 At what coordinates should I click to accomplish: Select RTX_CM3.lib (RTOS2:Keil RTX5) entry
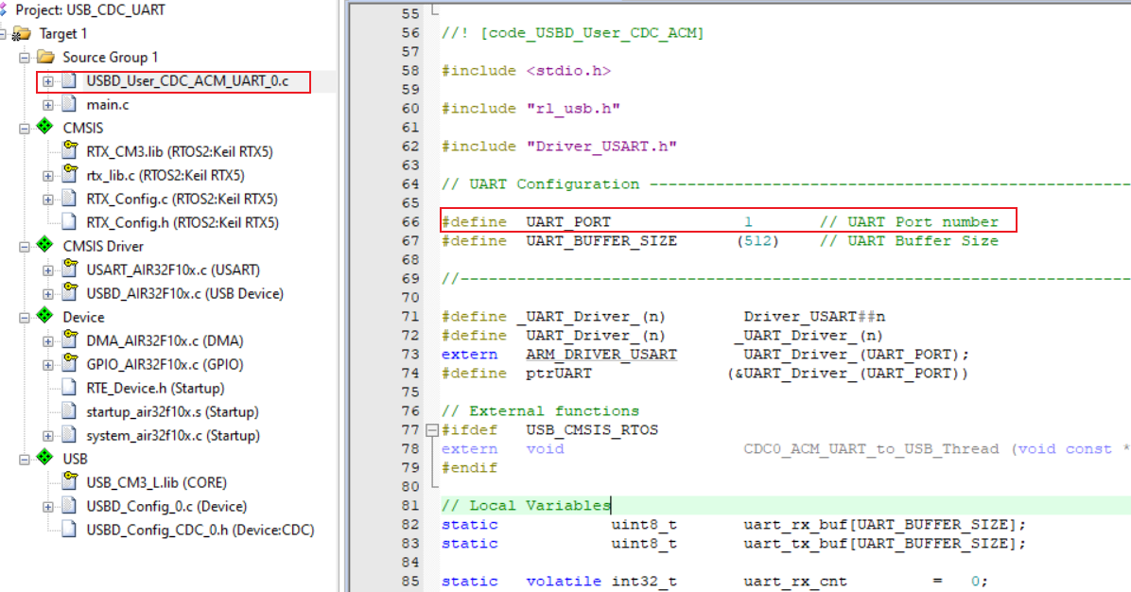180,151
